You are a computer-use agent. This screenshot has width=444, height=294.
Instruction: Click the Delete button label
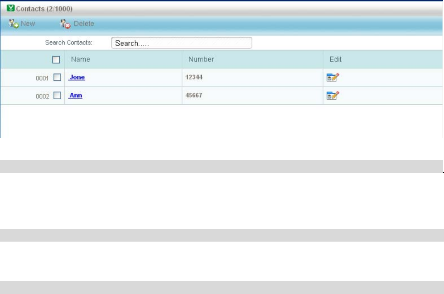pyautogui.click(x=84, y=23)
